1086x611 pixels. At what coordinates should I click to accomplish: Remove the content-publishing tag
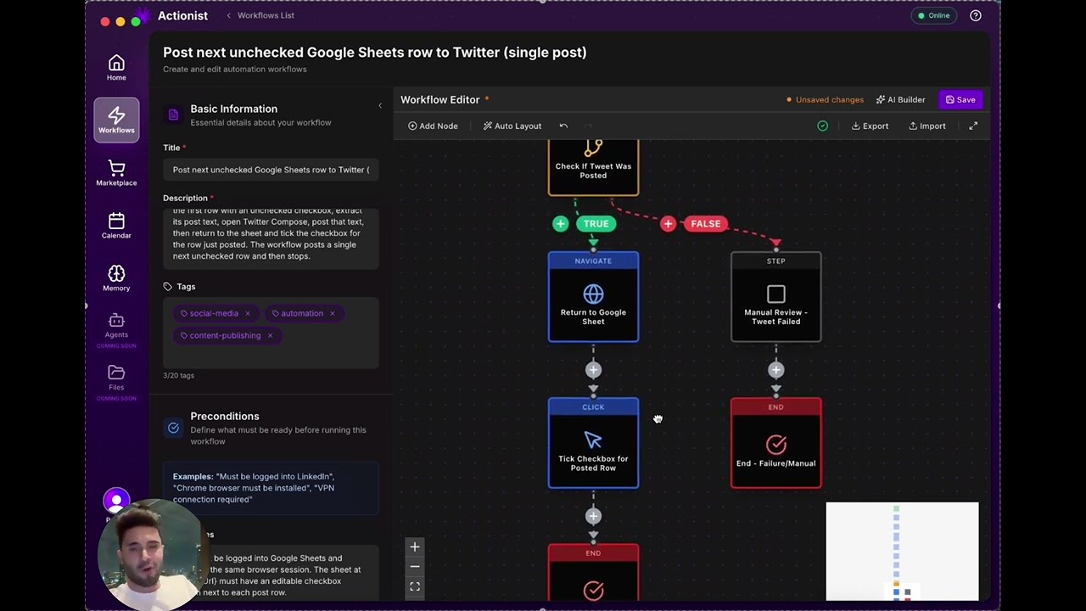[270, 335]
